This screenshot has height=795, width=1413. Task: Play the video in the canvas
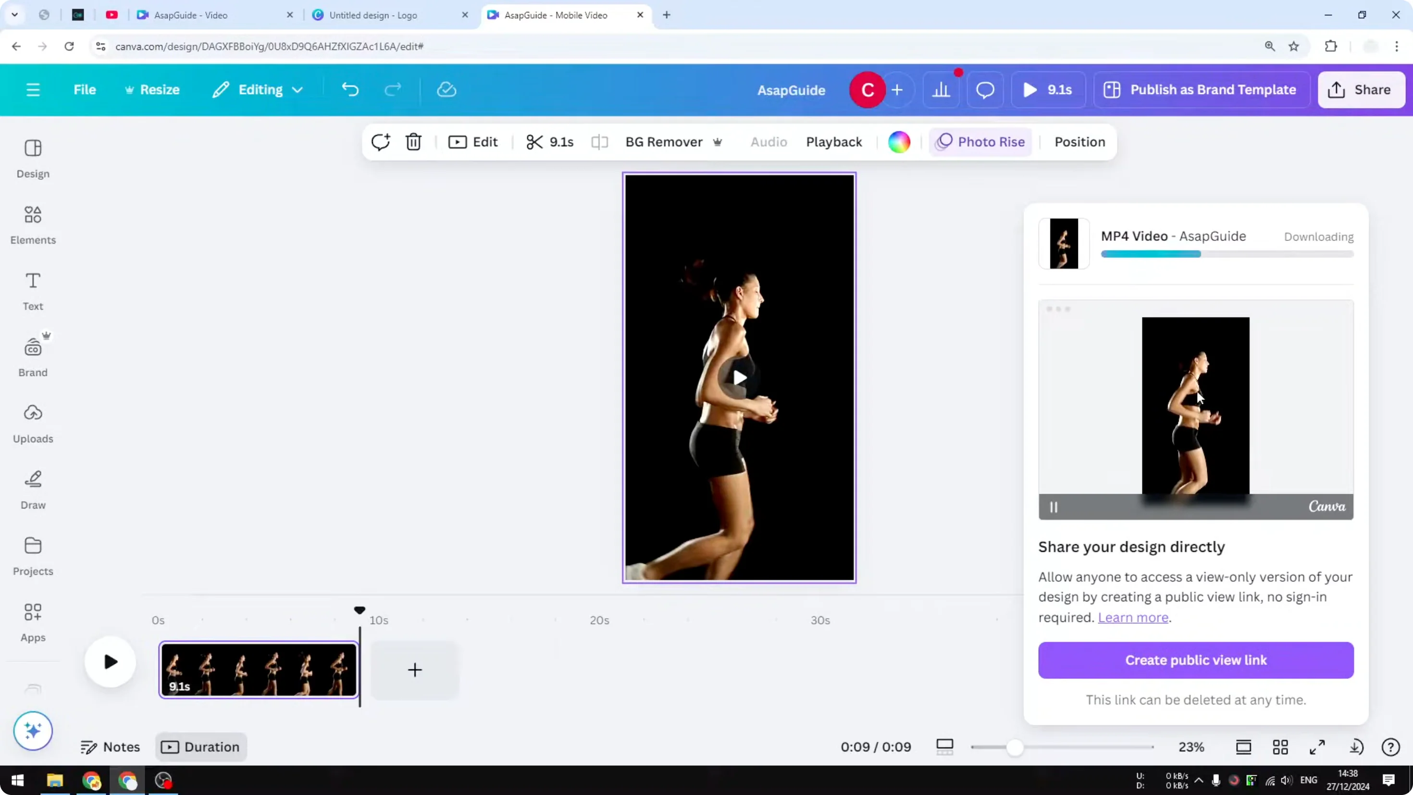(x=739, y=377)
